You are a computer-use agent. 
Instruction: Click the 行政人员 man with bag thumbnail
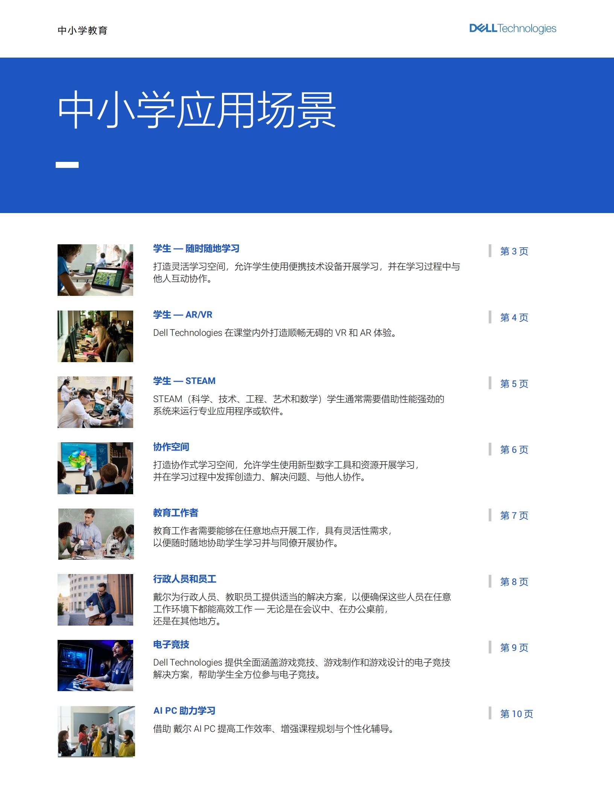pos(95,600)
